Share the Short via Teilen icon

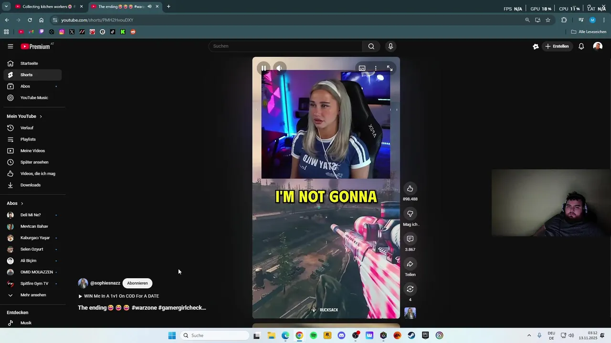[410, 264]
